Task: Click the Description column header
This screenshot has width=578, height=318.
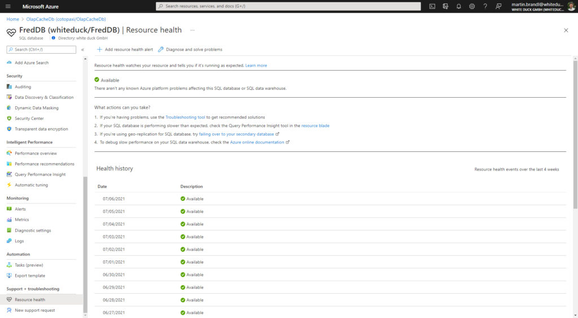Action: pos(191,186)
